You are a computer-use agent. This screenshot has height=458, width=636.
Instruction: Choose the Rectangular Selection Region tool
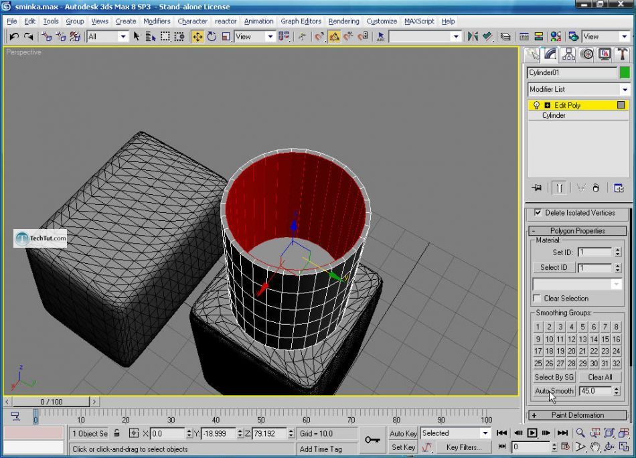click(x=165, y=37)
